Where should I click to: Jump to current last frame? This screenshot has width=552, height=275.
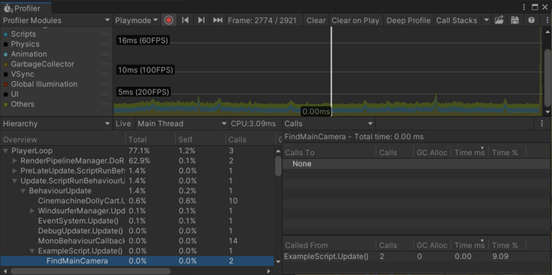[218, 21]
